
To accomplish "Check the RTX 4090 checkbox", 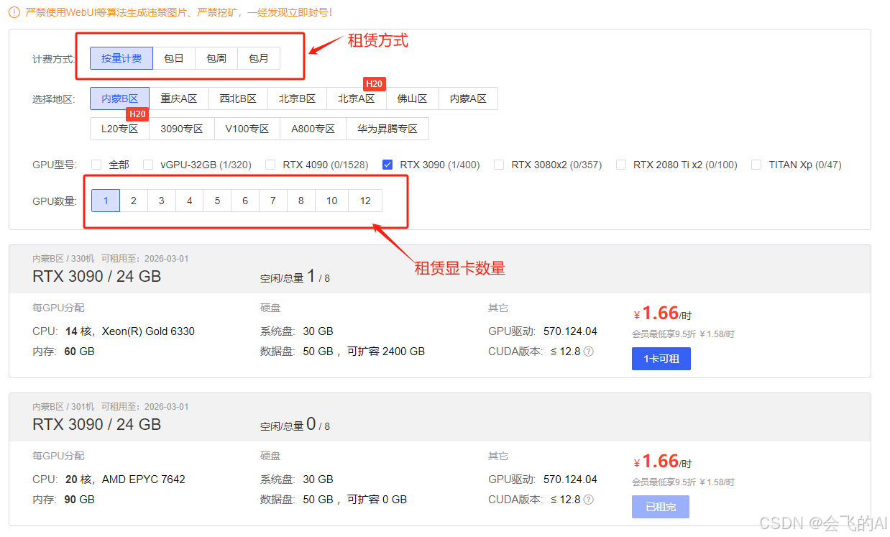I will 270,165.
